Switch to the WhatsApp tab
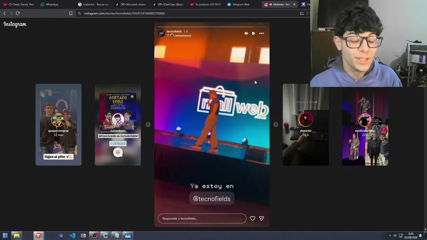Image resolution: width=427 pixels, height=240 pixels. (x=55, y=4)
